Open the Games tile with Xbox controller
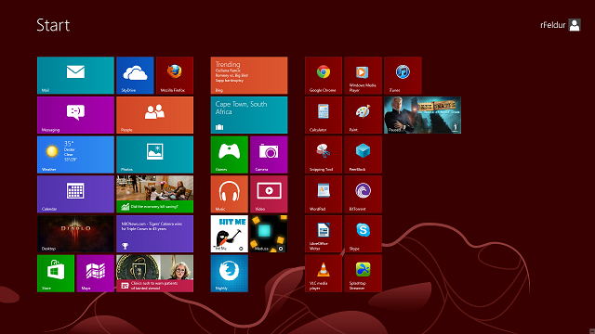Screen dimensions: 595x334 (x=230, y=155)
